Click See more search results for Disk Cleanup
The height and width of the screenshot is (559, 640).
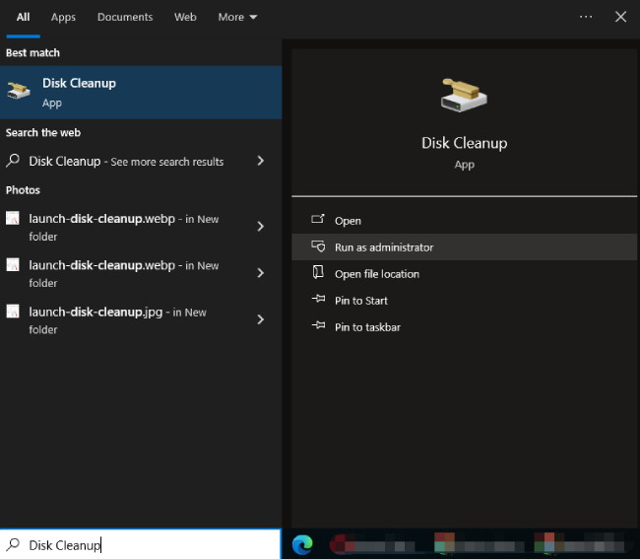click(167, 162)
